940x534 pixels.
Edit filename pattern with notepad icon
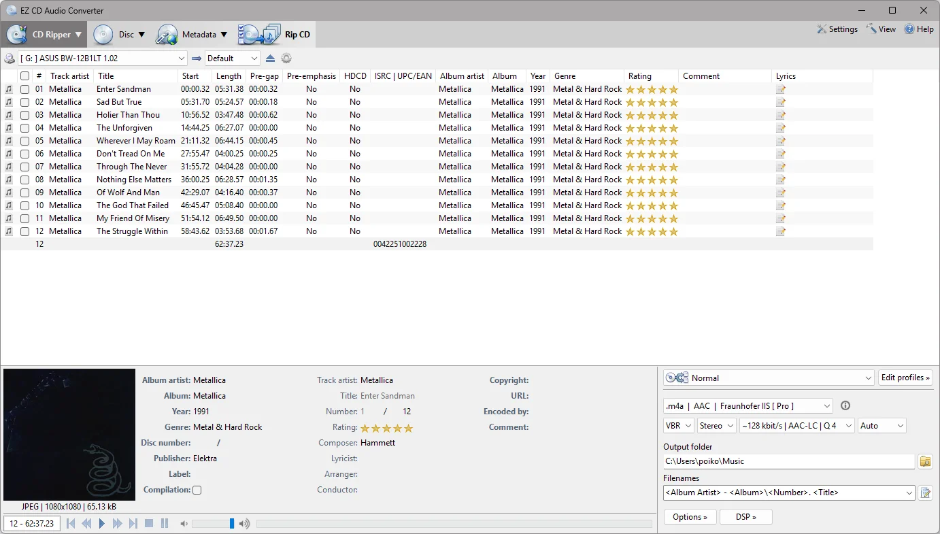pyautogui.click(x=925, y=493)
